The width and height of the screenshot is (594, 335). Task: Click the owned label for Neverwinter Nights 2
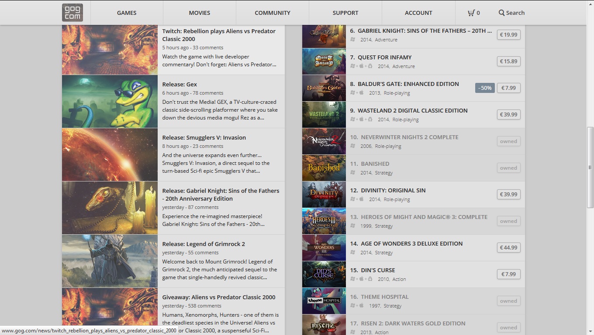click(508, 141)
